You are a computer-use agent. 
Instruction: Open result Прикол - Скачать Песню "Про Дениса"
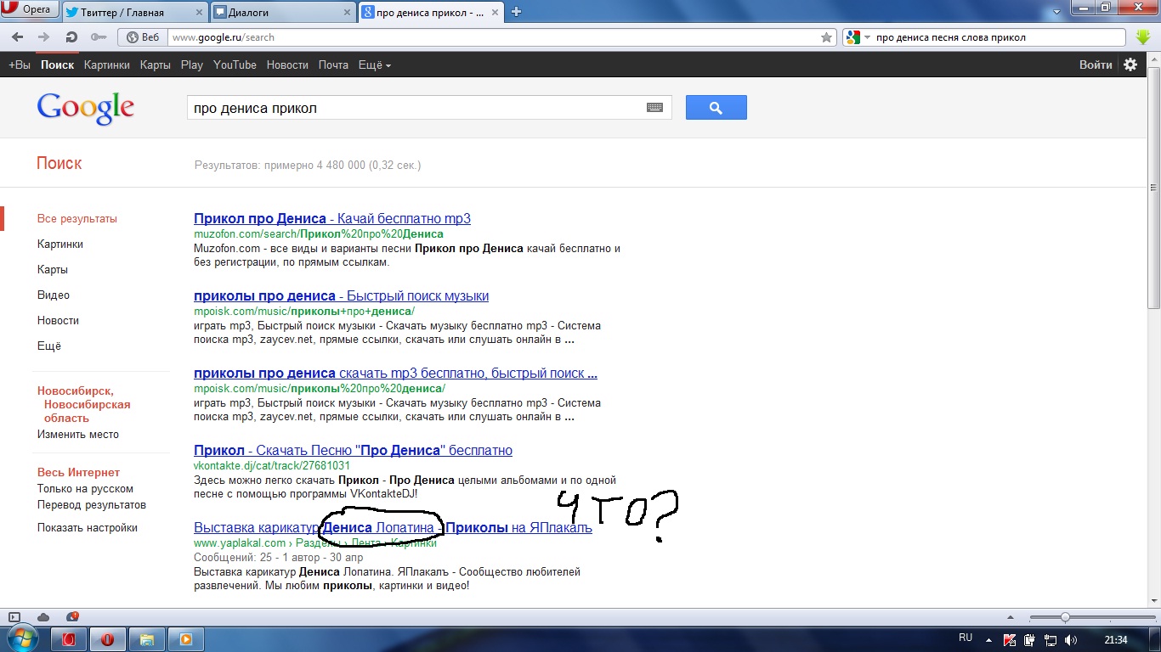(353, 450)
